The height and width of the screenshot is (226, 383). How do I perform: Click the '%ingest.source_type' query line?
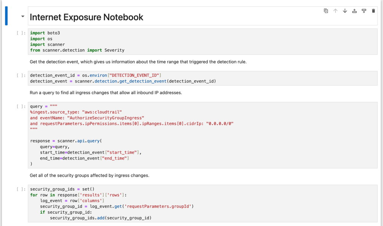[76, 112]
